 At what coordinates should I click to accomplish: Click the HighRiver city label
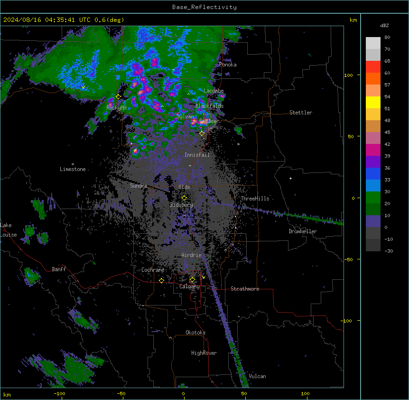click(x=204, y=353)
